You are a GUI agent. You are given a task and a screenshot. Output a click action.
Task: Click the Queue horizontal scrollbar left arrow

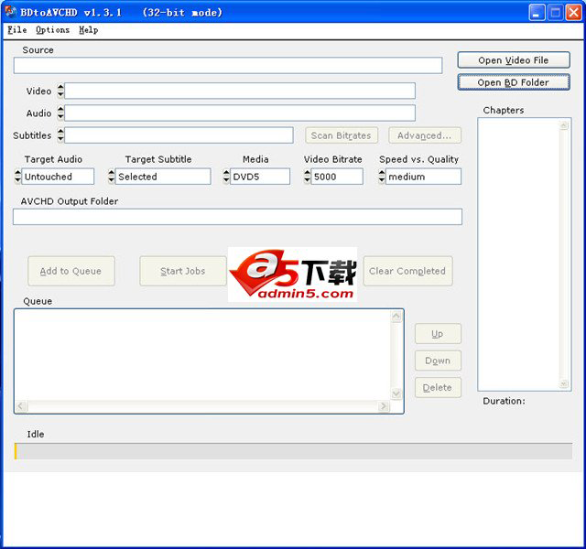pos(21,406)
